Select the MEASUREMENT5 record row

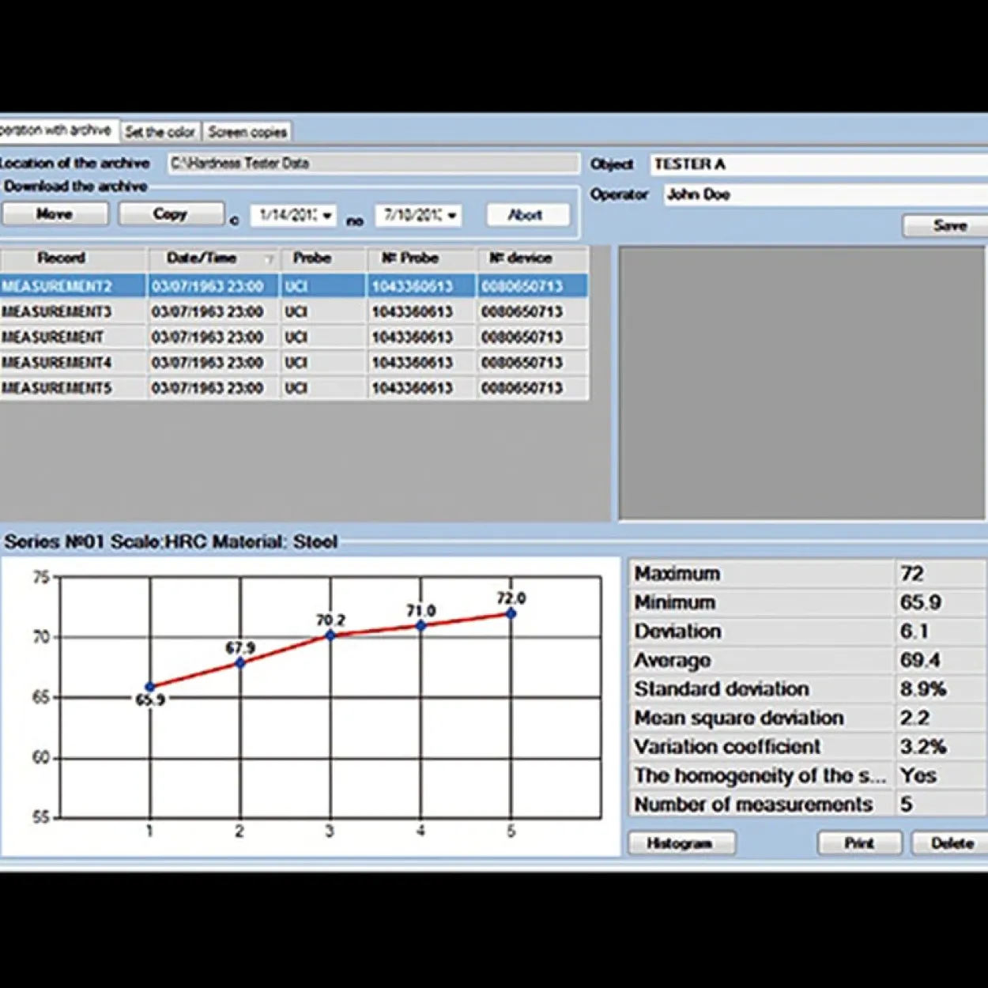pos(294,388)
